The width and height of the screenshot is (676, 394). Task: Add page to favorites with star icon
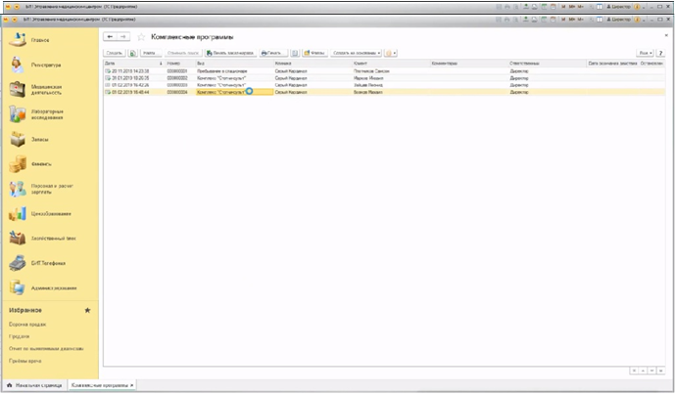[x=141, y=36]
